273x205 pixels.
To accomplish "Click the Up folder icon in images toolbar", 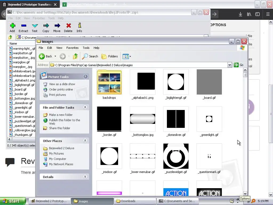I will point(75,56).
